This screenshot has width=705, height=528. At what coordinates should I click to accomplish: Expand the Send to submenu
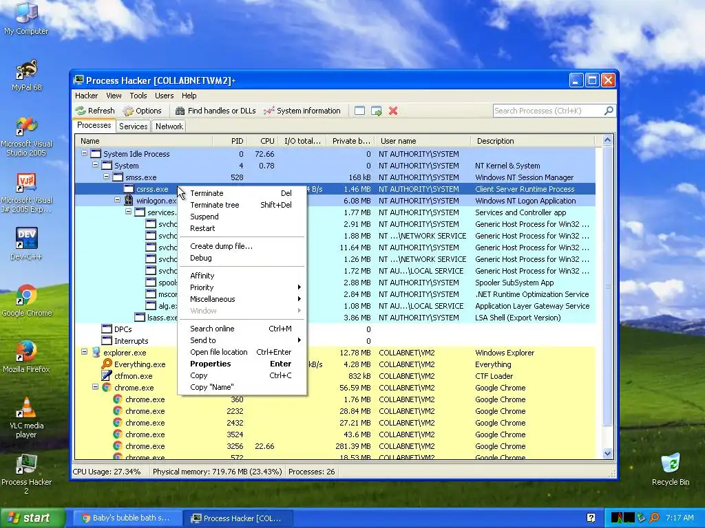tap(242, 340)
